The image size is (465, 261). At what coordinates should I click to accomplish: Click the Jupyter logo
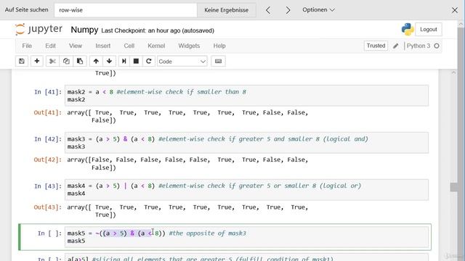[x=39, y=29]
